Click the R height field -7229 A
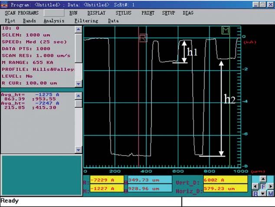 coord(107,180)
